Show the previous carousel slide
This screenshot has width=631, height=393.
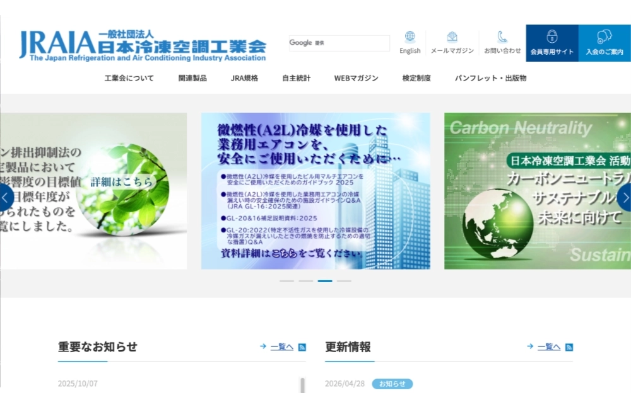[5, 197]
